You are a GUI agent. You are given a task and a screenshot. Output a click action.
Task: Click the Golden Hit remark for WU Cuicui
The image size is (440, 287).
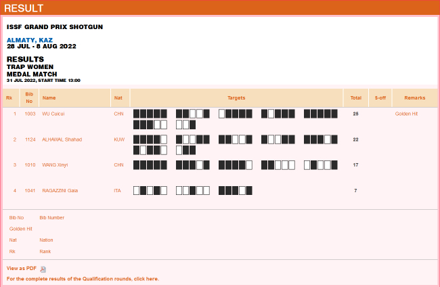pos(406,114)
